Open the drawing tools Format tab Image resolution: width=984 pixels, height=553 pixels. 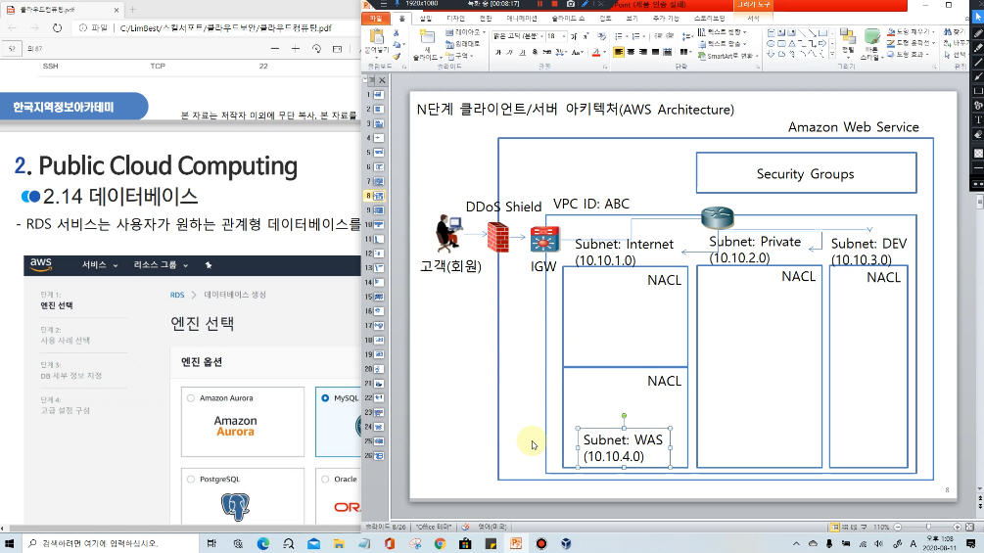(x=753, y=19)
